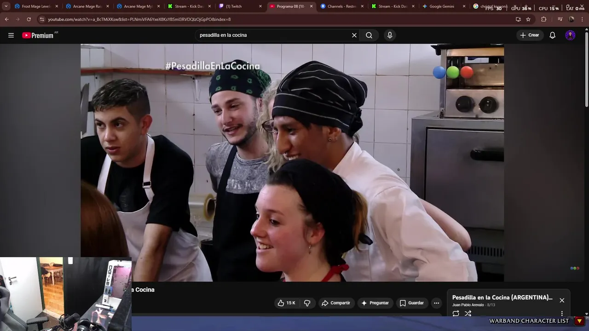Like the video with 15 K

point(286,303)
